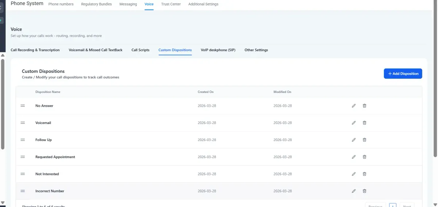This screenshot has height=207, width=438.
Task: Delete the Not Interested disposition
Action: (364, 174)
